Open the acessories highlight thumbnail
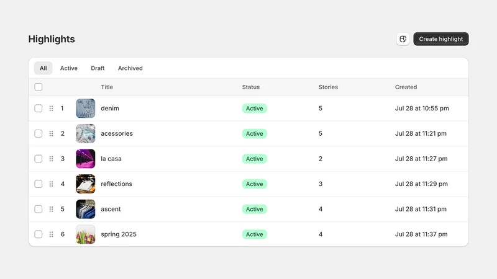This screenshot has width=497, height=279. click(86, 133)
